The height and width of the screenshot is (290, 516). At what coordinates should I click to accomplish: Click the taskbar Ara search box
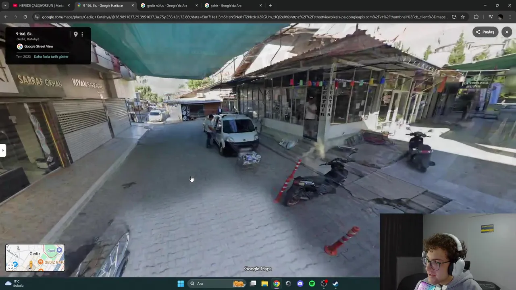tap(217, 284)
